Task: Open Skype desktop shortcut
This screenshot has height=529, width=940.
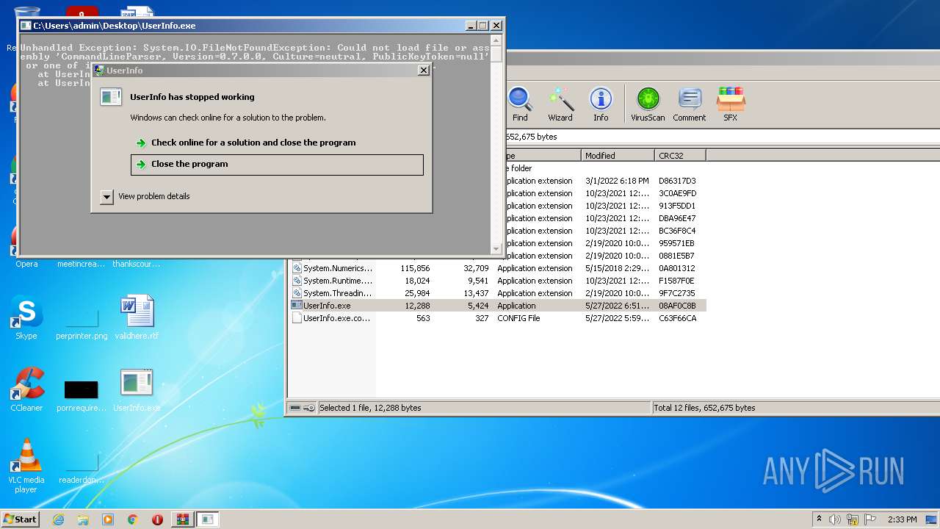Action: [x=26, y=317]
